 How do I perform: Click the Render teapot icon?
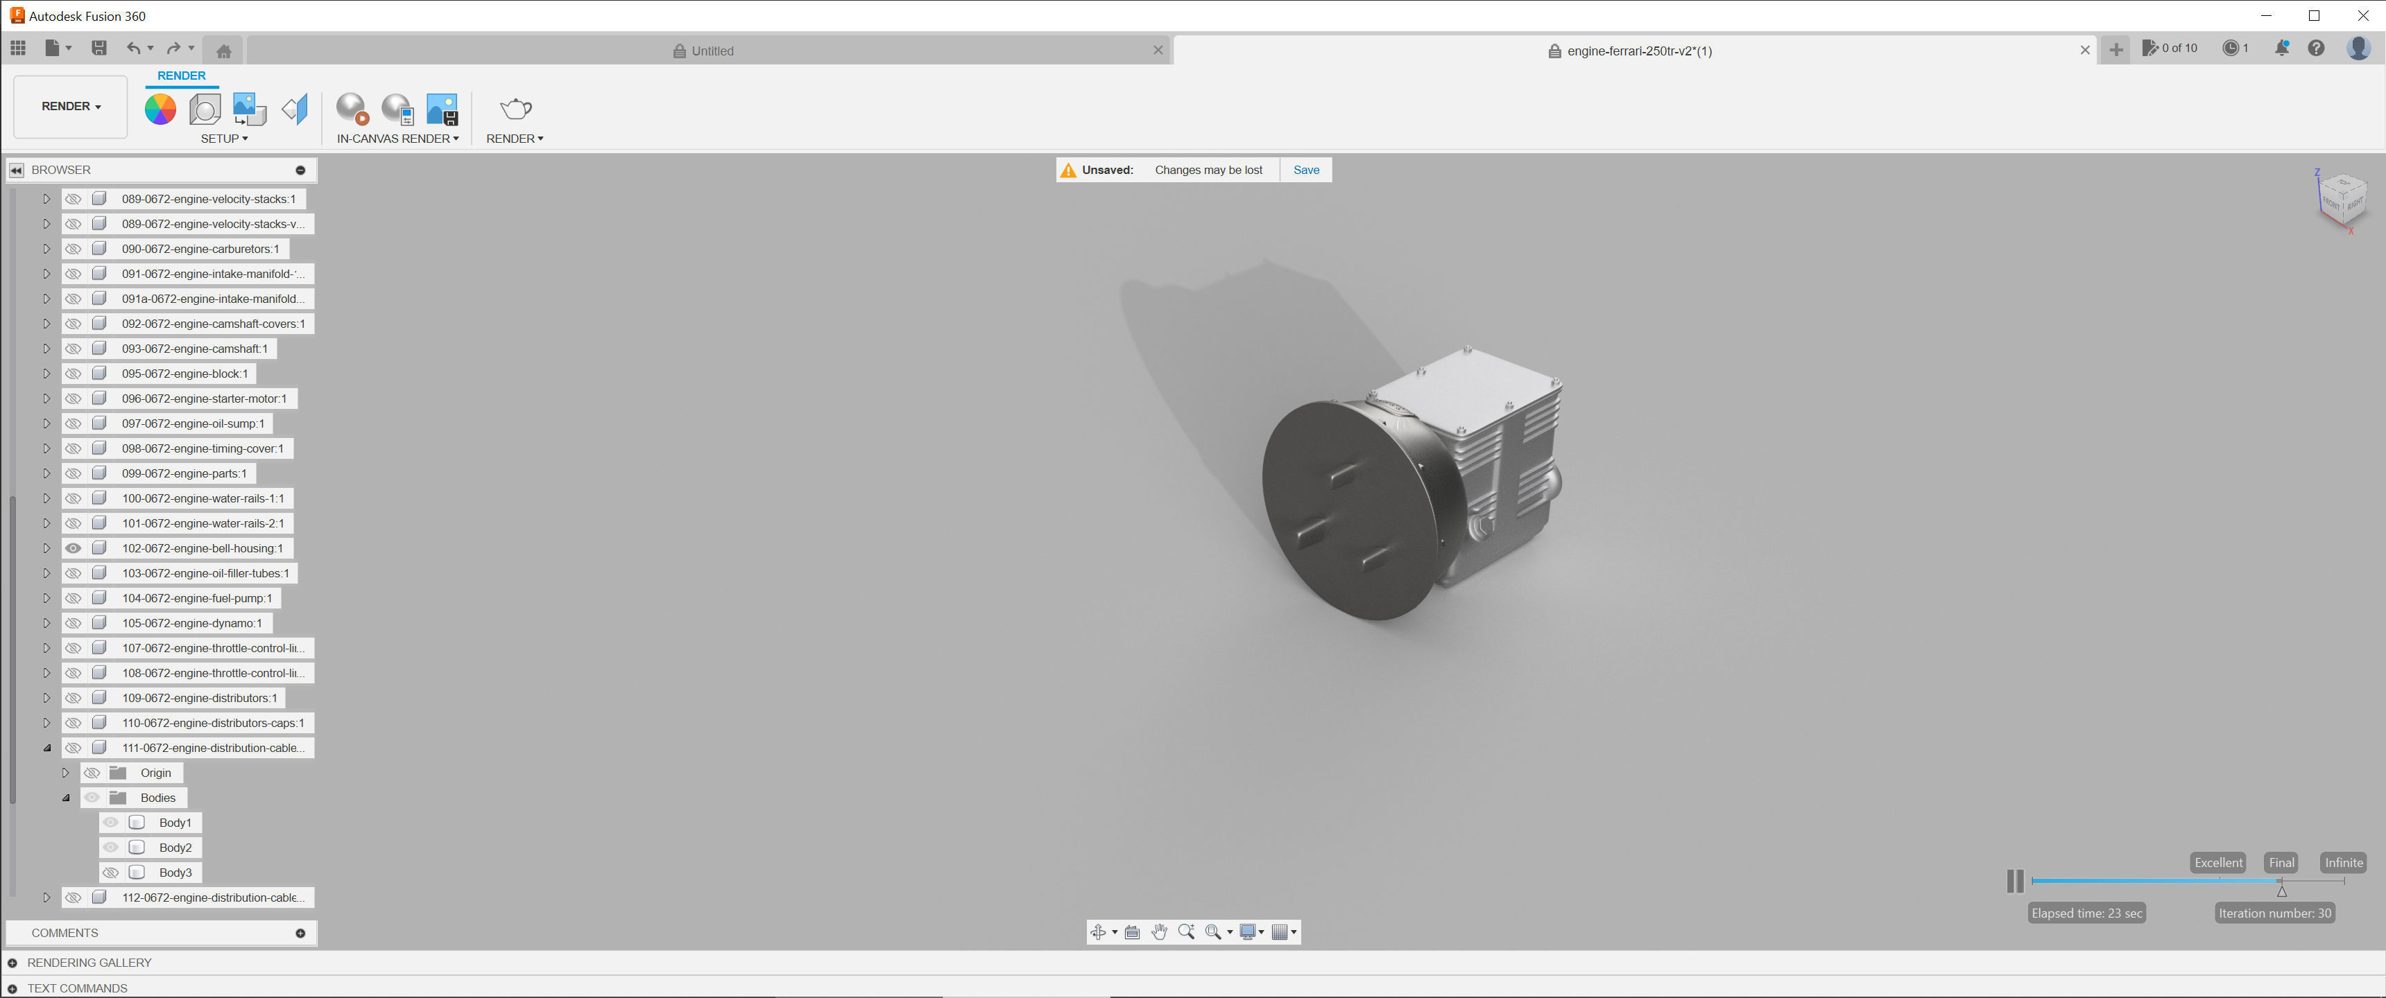515,110
